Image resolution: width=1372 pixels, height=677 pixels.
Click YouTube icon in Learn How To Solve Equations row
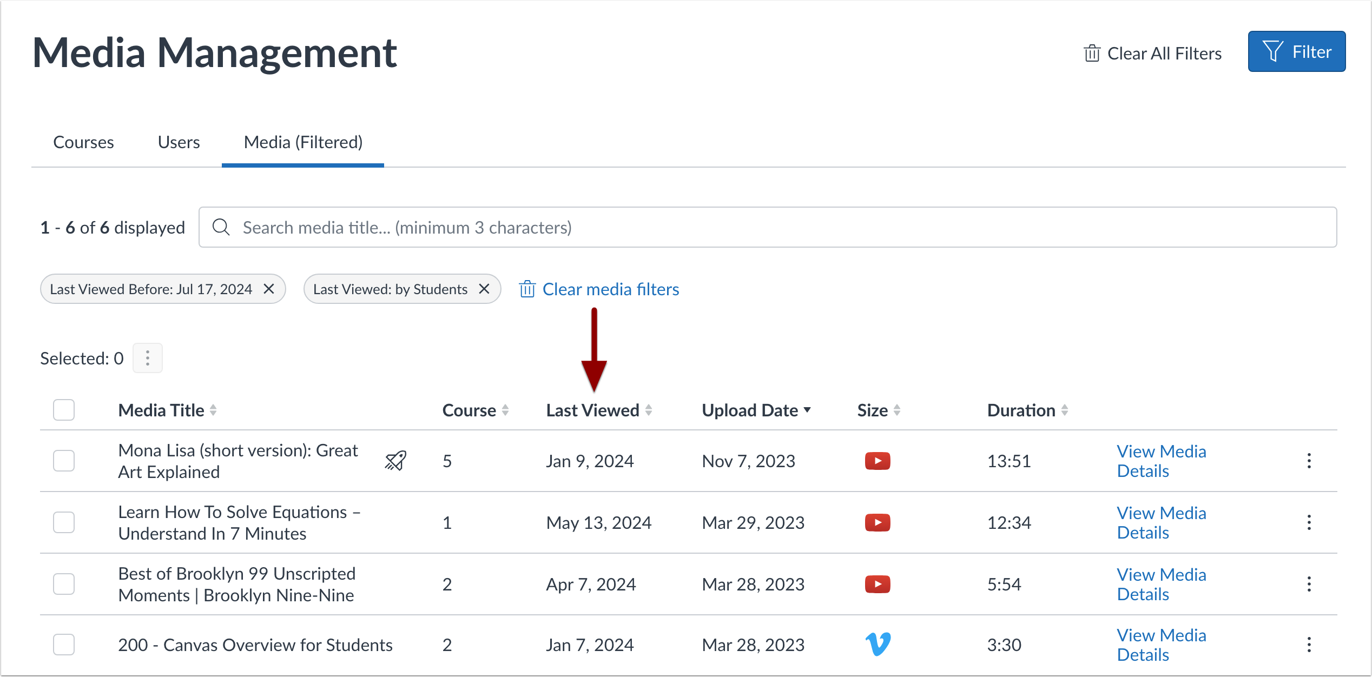click(x=877, y=522)
